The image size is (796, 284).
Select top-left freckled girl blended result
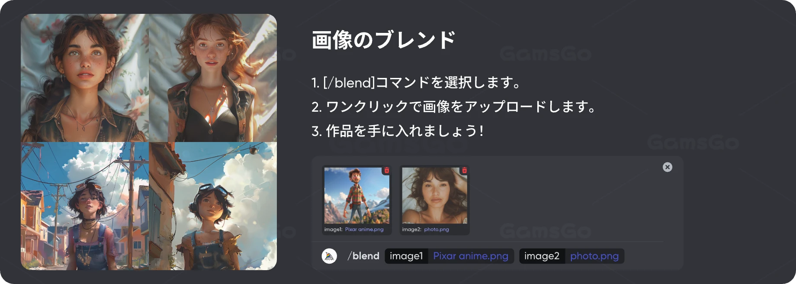(85, 78)
